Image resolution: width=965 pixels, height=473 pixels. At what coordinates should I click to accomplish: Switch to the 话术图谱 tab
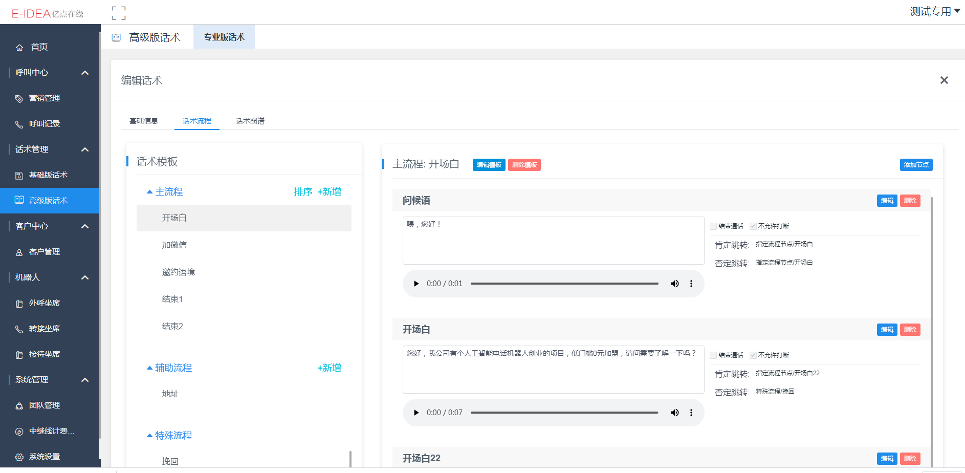coord(250,121)
